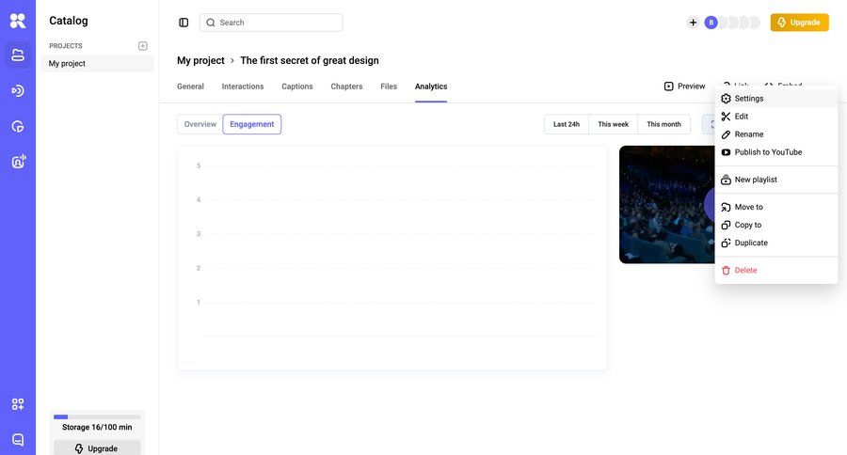The image size is (847, 455).
Task: Filter by This month
Action: (x=663, y=124)
